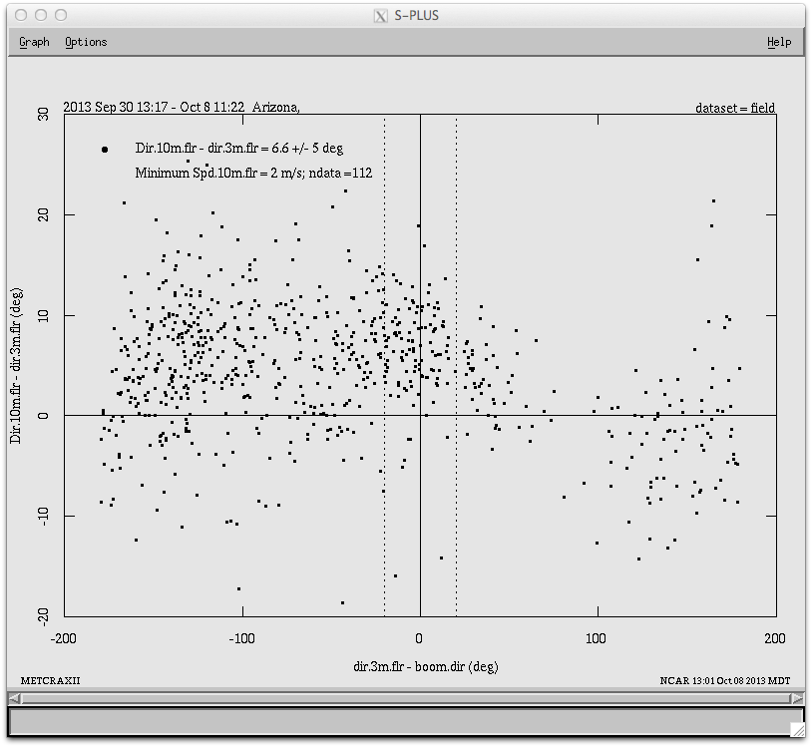Close the S-PLUS window
This screenshot has width=812, height=747.
21,15
